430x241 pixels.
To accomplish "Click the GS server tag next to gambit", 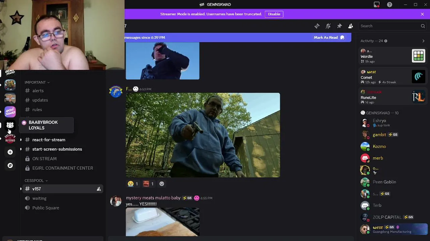I will pyautogui.click(x=393, y=135).
